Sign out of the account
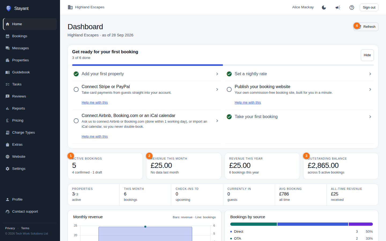Image resolution: width=386 pixels, height=241 pixels. (x=369, y=7)
